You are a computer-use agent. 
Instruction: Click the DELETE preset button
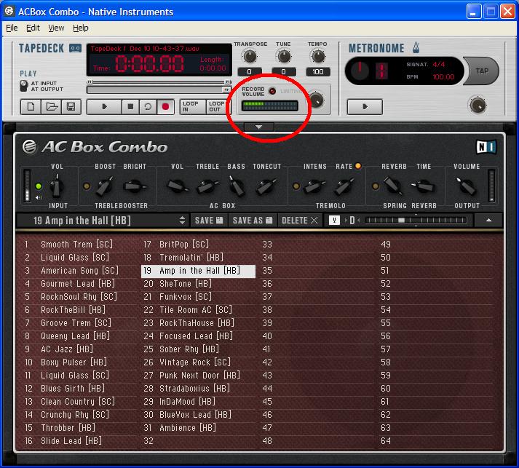click(300, 220)
